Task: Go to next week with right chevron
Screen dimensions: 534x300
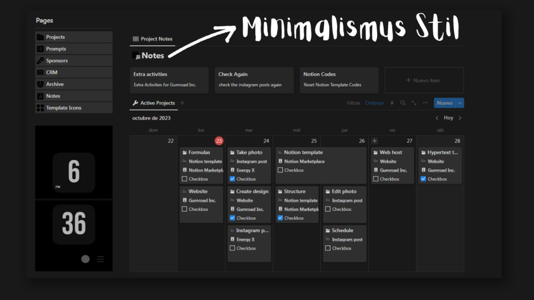Action: (460, 118)
